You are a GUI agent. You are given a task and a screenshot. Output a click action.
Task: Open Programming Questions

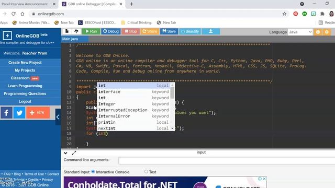[25, 94]
